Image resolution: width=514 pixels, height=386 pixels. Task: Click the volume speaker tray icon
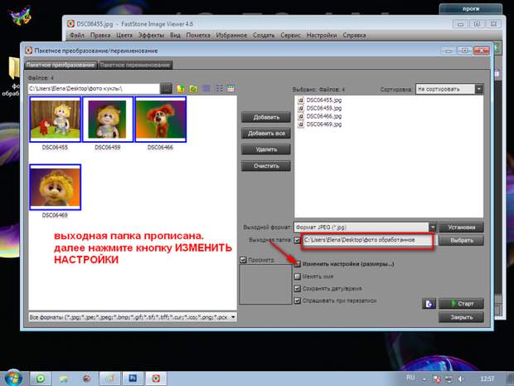point(461,379)
